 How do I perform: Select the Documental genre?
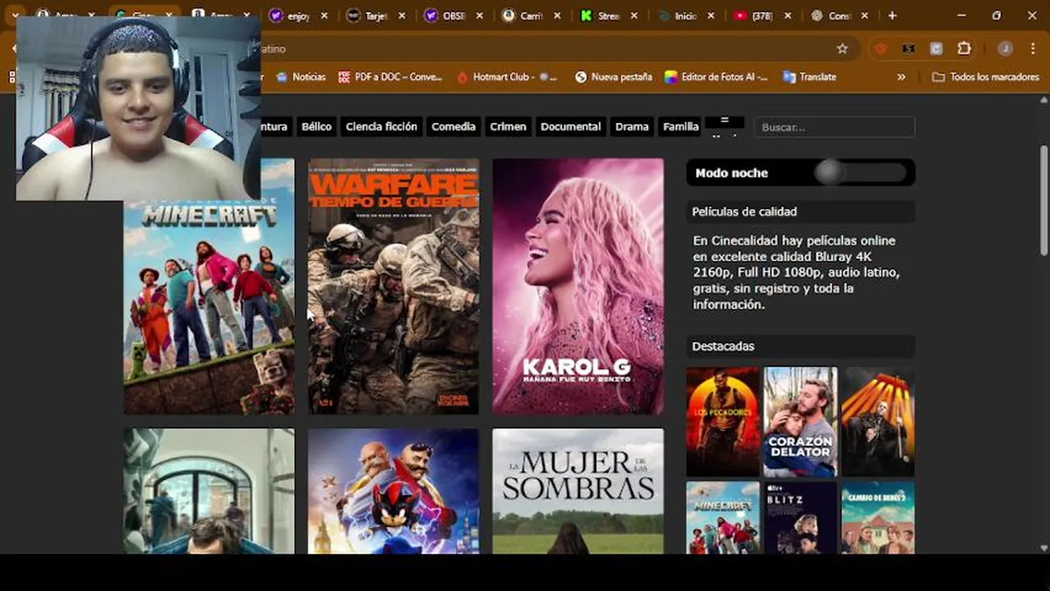tap(570, 126)
